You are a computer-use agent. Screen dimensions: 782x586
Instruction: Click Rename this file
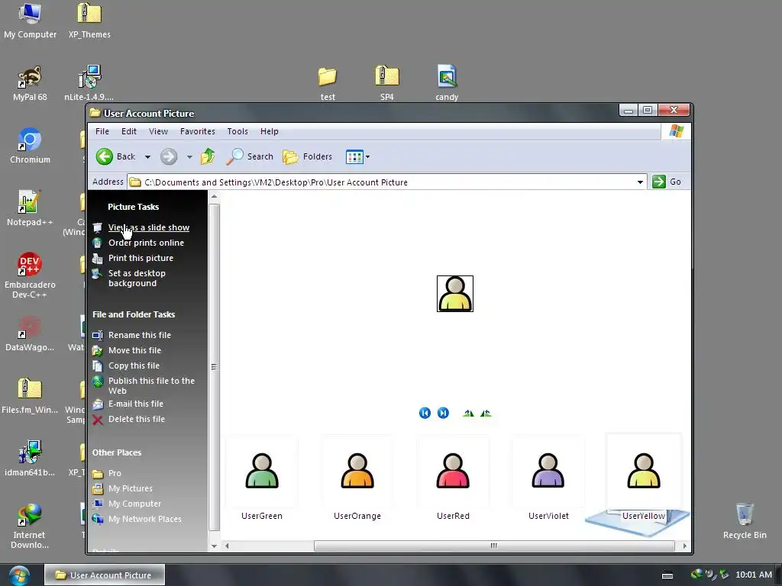tap(140, 336)
